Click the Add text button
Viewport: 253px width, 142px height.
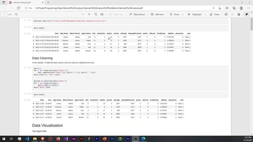coord(157,14)
